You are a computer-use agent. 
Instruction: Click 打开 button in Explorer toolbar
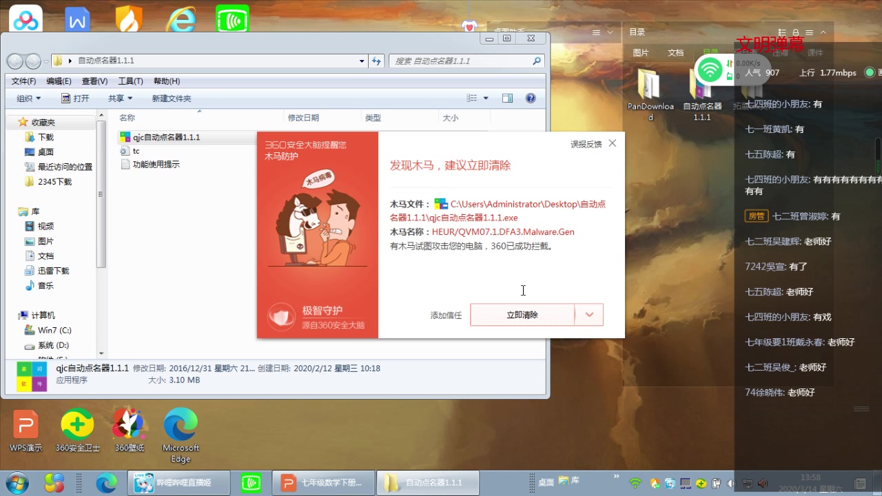click(76, 99)
